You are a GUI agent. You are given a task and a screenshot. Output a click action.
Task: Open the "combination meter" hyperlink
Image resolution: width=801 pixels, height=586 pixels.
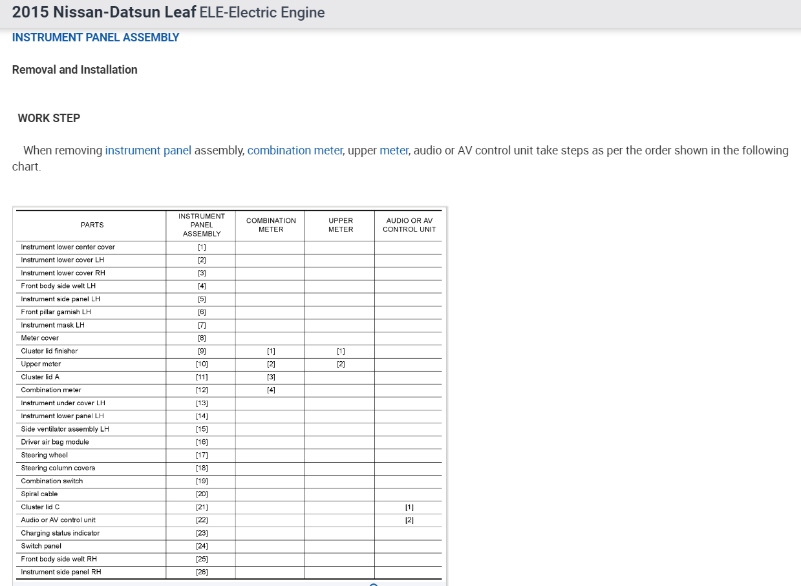(295, 151)
